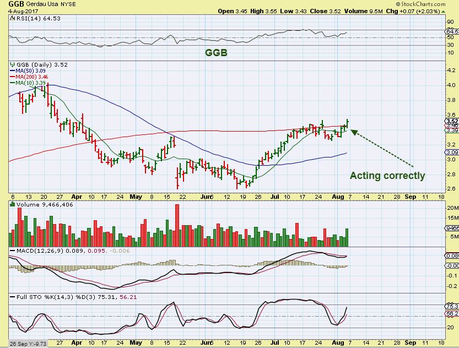
Task: Click the 'Chg +0.07 (+2.03%)' value
Action: [x=413, y=12]
